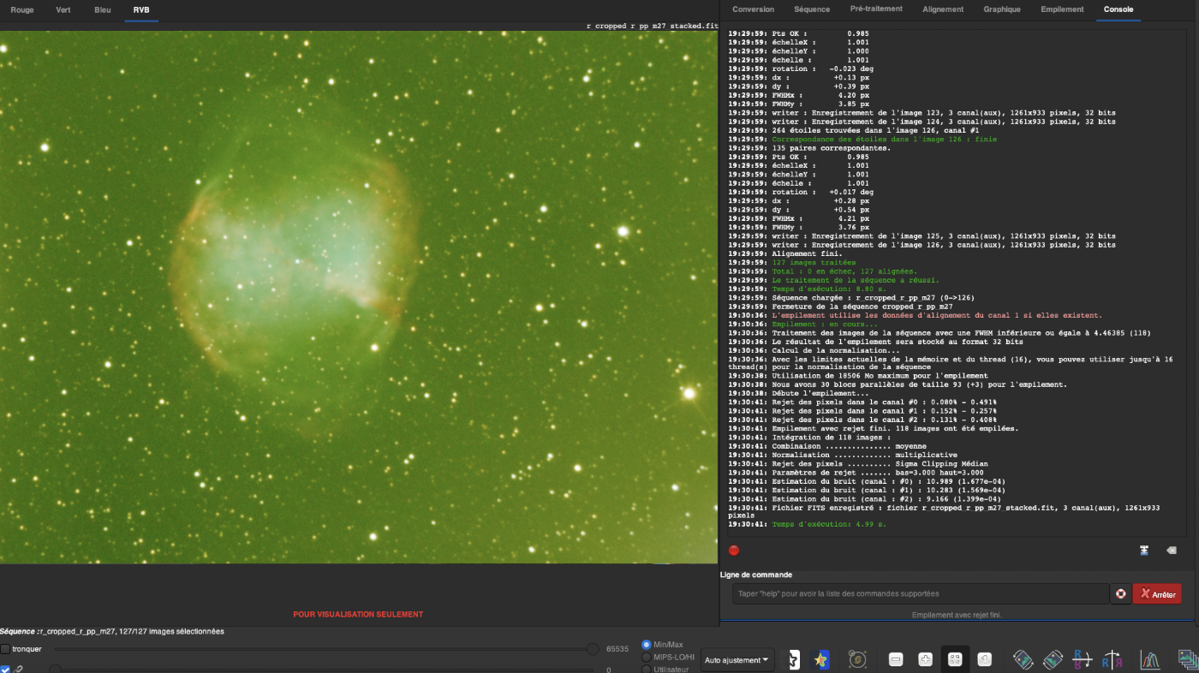Click the command line input field
Viewport: 1199px width, 673px height.
click(x=921, y=593)
